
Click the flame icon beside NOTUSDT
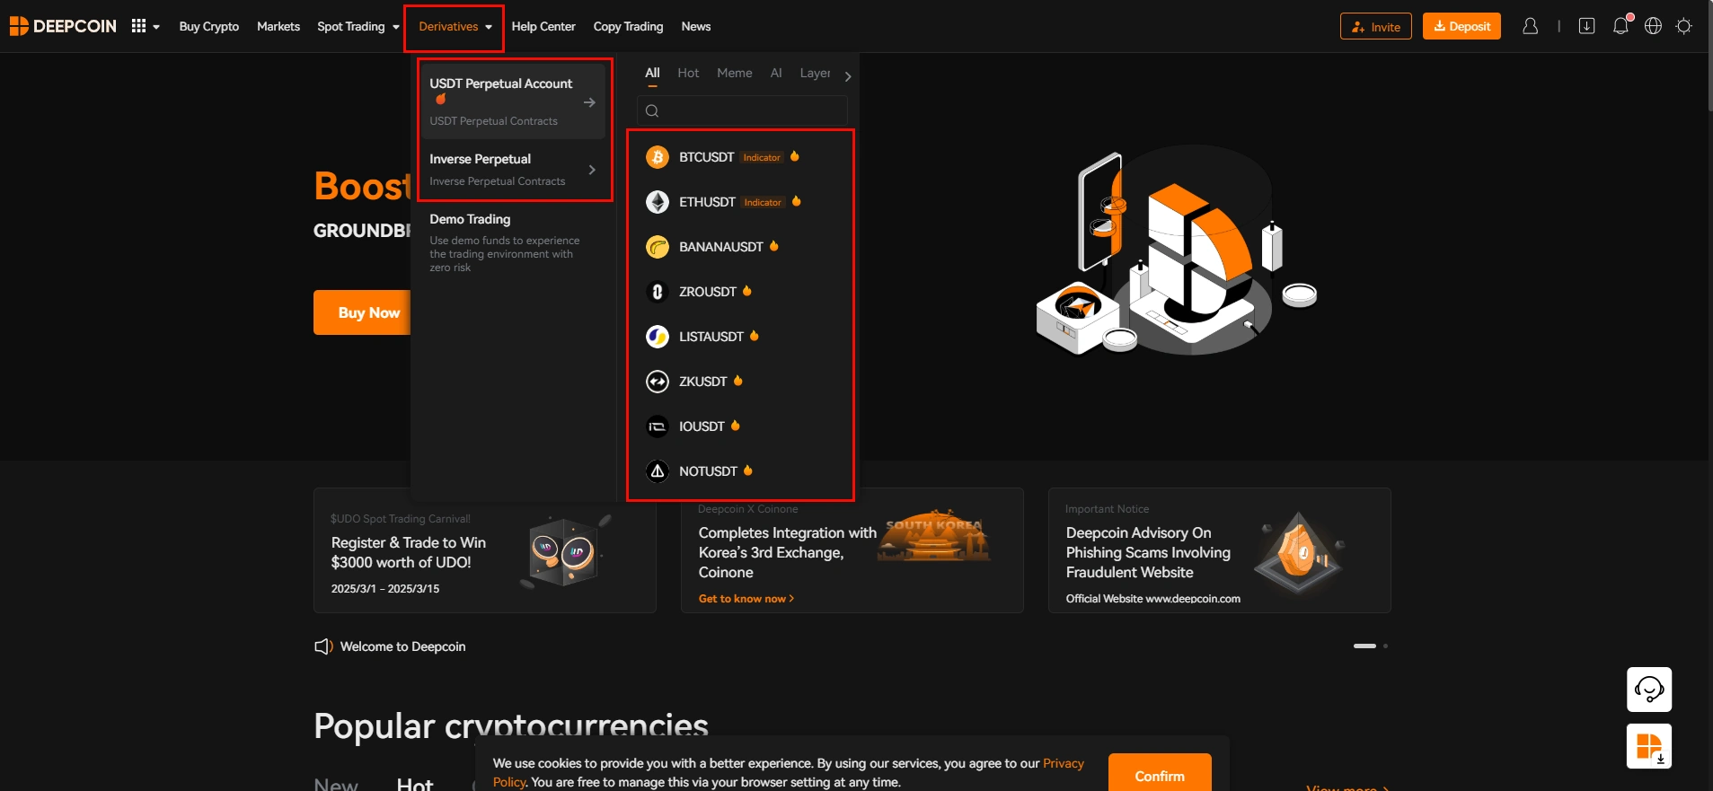pyautogui.click(x=747, y=470)
